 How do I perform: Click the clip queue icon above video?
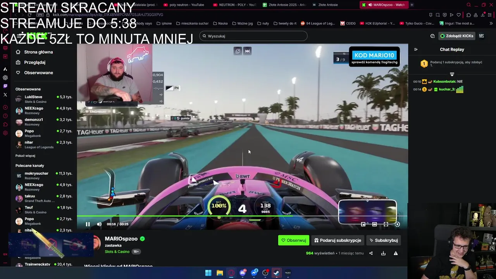point(238,51)
